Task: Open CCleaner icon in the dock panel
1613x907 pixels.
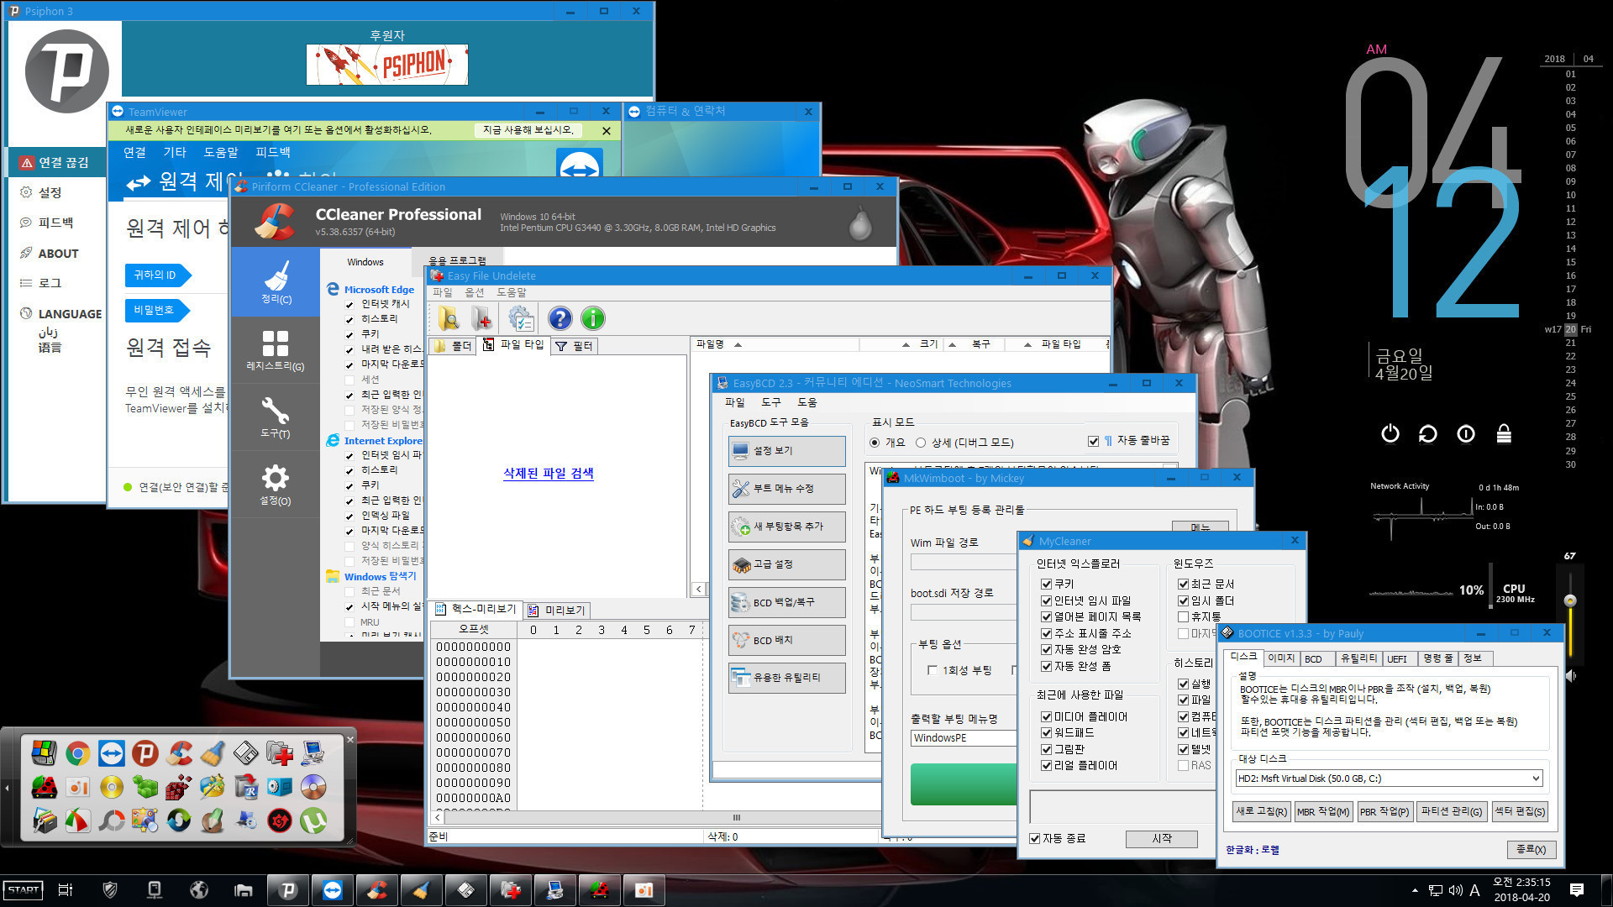Action: tap(178, 753)
